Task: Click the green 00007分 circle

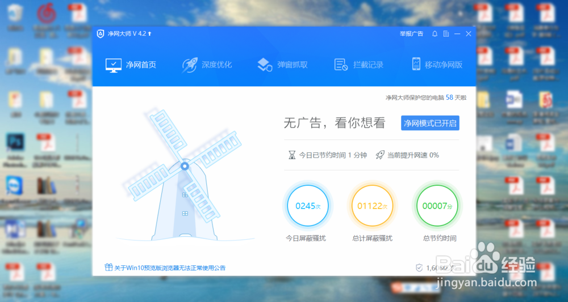Action: click(x=437, y=206)
